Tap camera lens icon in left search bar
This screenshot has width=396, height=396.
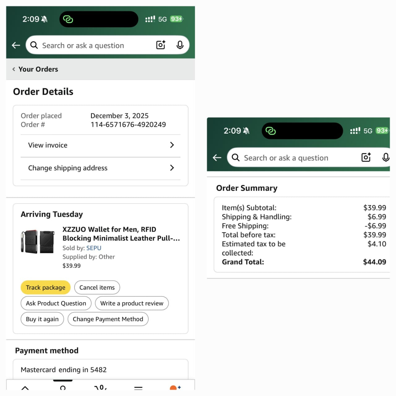[x=161, y=45]
